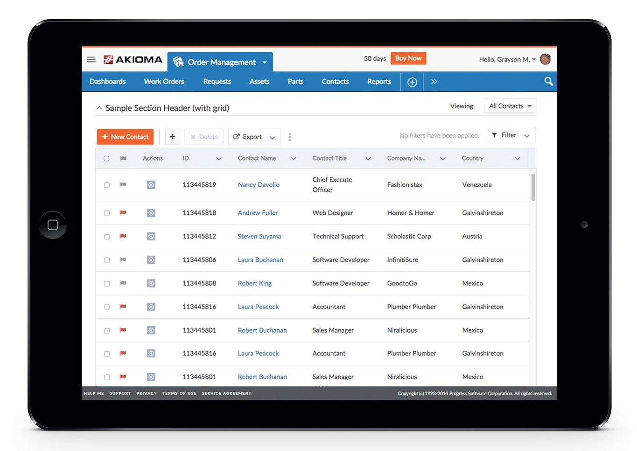
Task: Open the Reports section
Action: pos(378,82)
